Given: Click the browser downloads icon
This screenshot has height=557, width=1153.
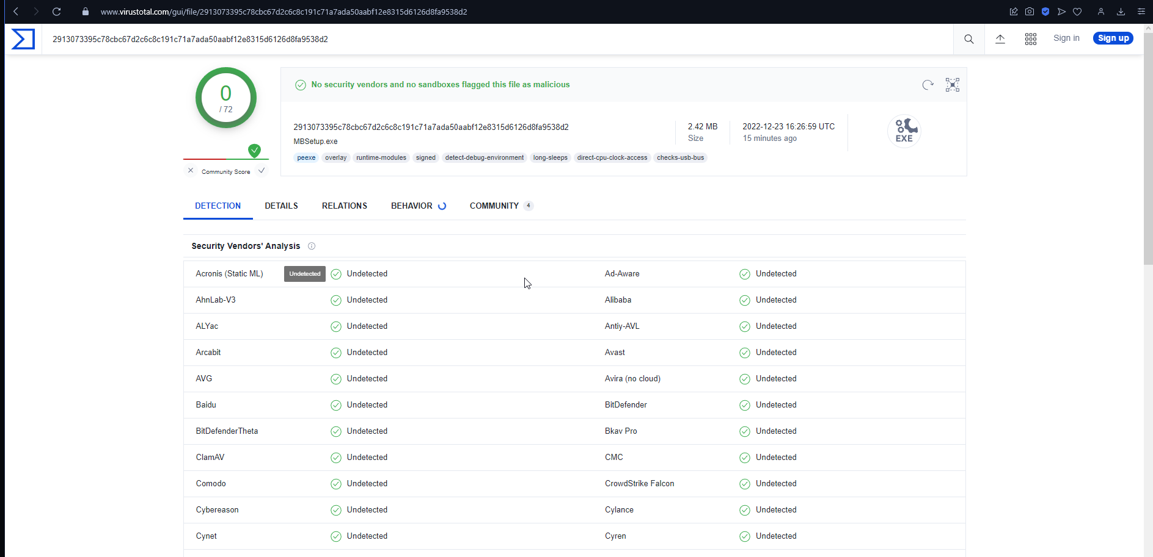Looking at the screenshot, I should 1121,12.
